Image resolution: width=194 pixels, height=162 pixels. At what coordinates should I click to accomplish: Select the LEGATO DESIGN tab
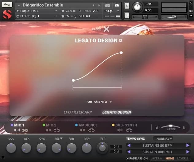[116, 112]
